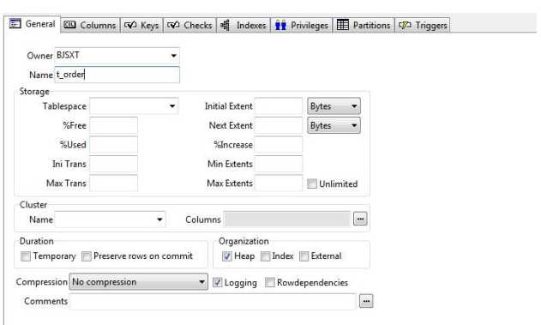Open the Cluster Columns ellipsis button

[360, 219]
